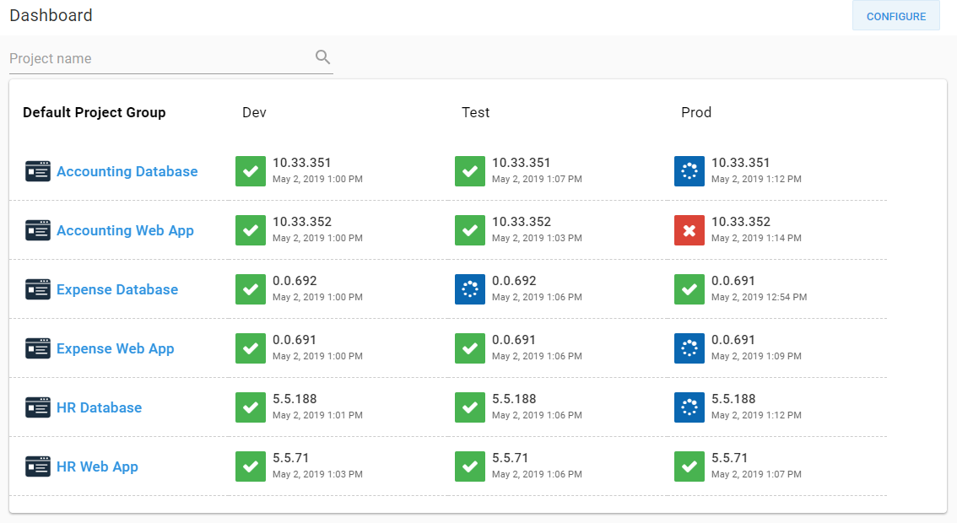Select the successful deployment icon for Accounting Database Dev

pos(250,170)
